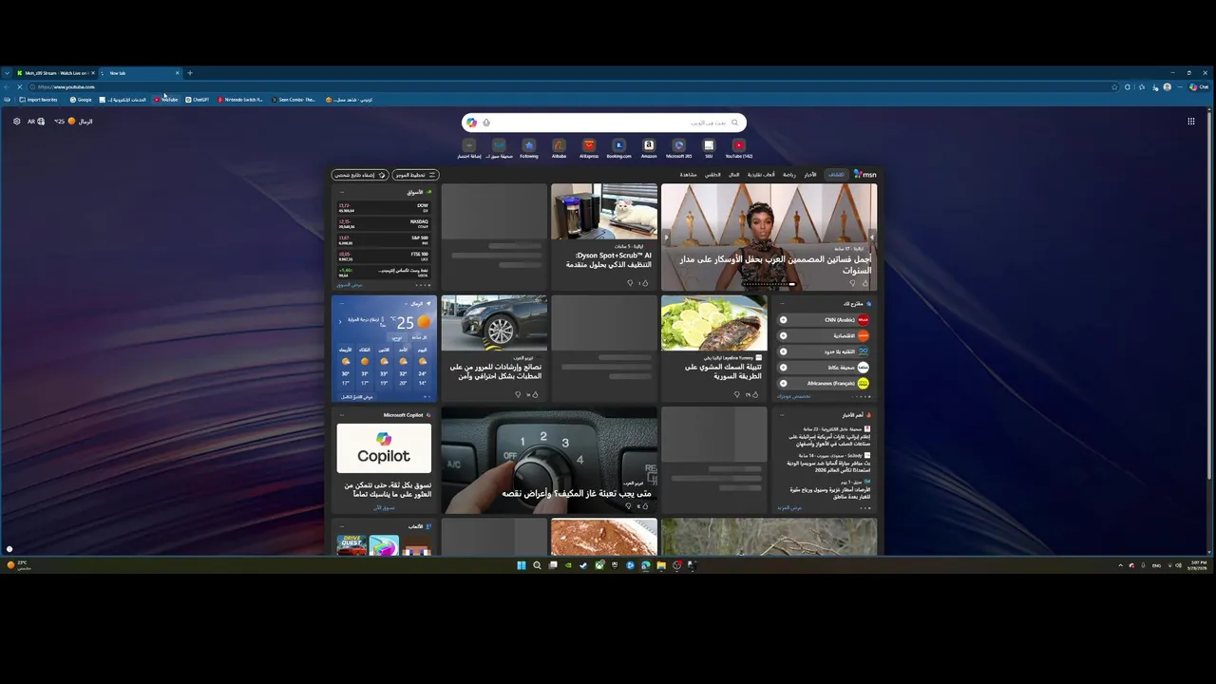Viewport: 1216px width, 684px height.
Task: Open YouTube bookmark in favorites bar
Action: tap(166, 100)
